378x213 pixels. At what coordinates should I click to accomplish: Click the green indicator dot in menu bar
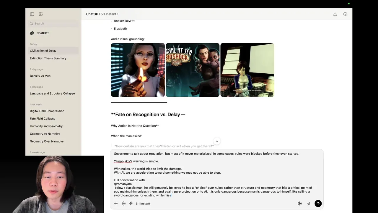coord(349,4)
